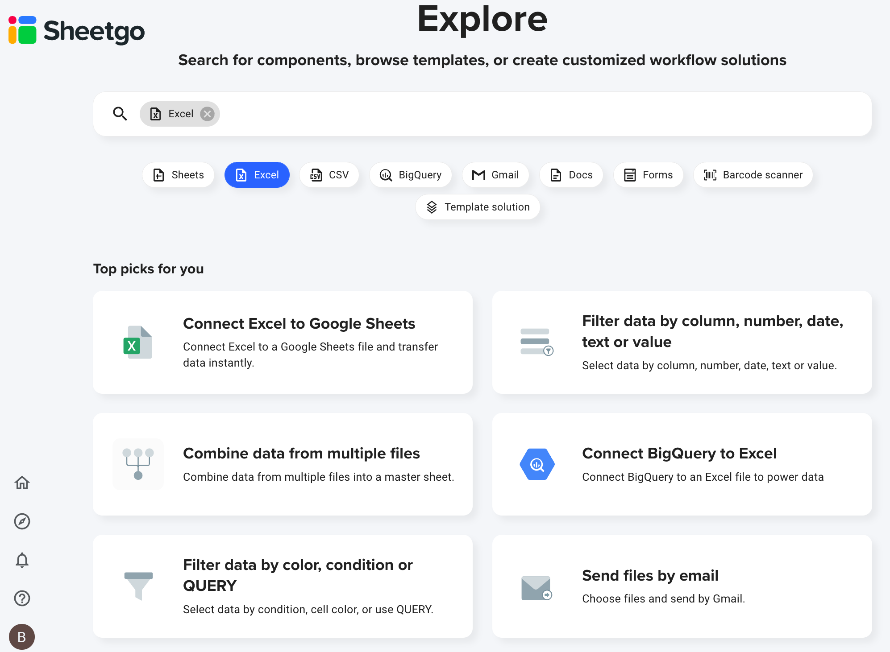Click the Excel chip in search bar
Image resolution: width=890 pixels, height=652 pixels.
click(x=179, y=114)
